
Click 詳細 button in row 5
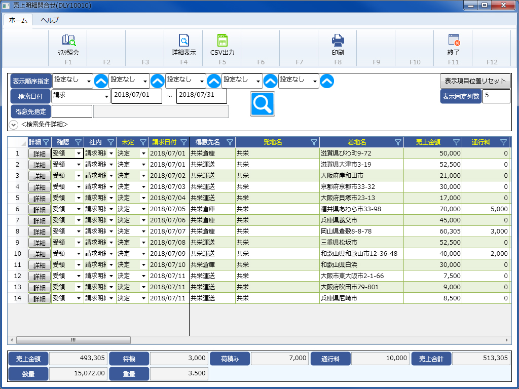[40, 198]
